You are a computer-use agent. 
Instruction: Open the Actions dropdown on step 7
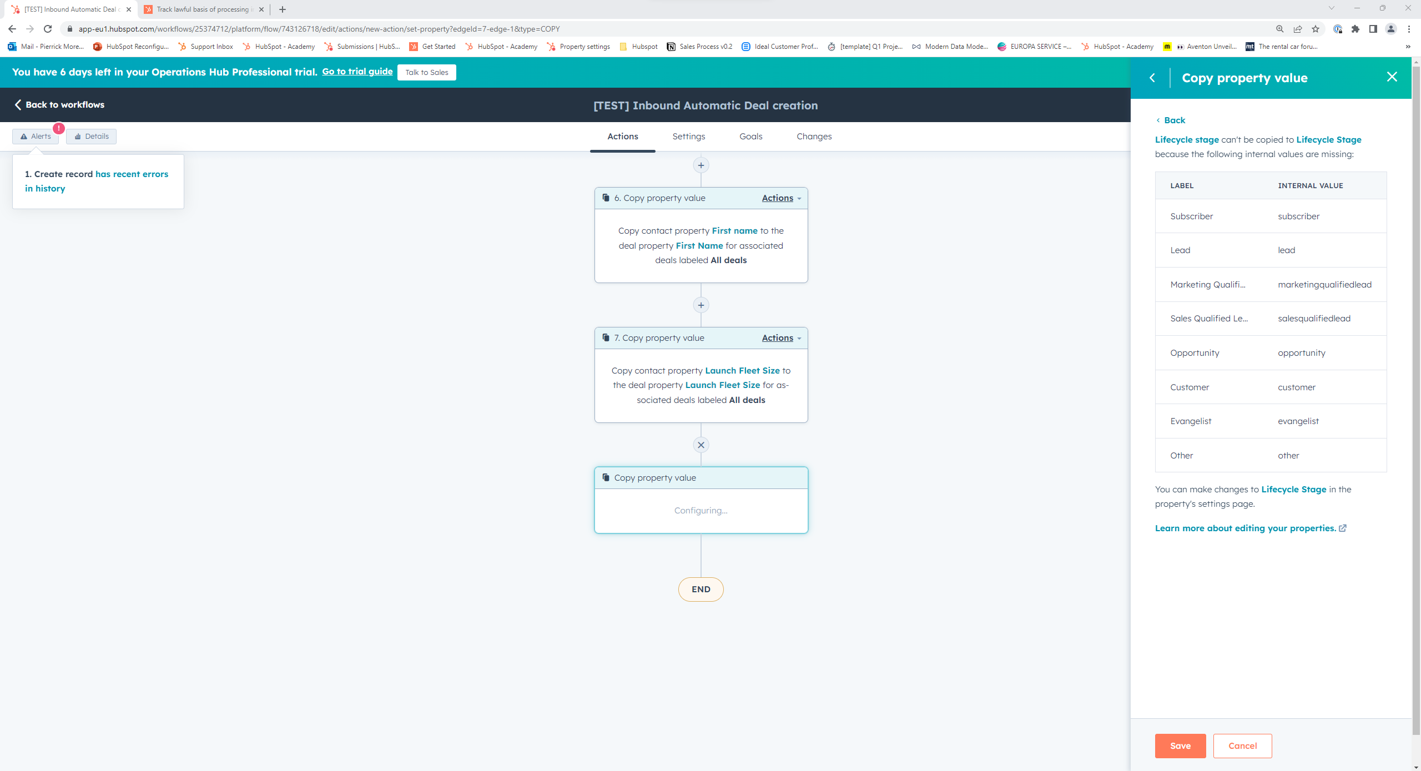click(x=777, y=337)
